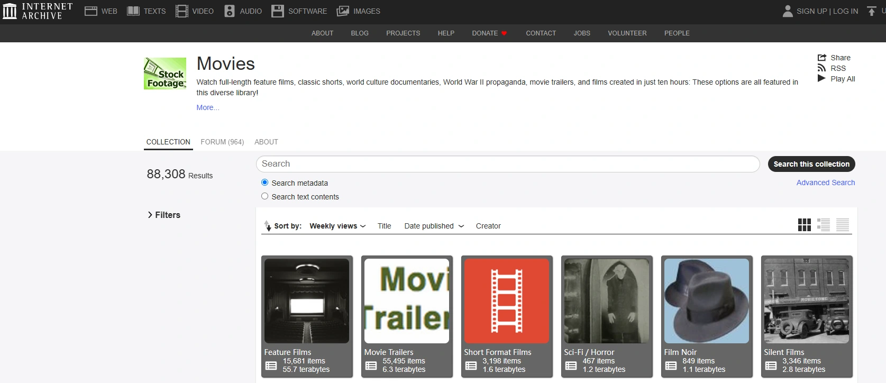
Task: Open the Feature Films theater thumbnail
Action: pos(307,301)
